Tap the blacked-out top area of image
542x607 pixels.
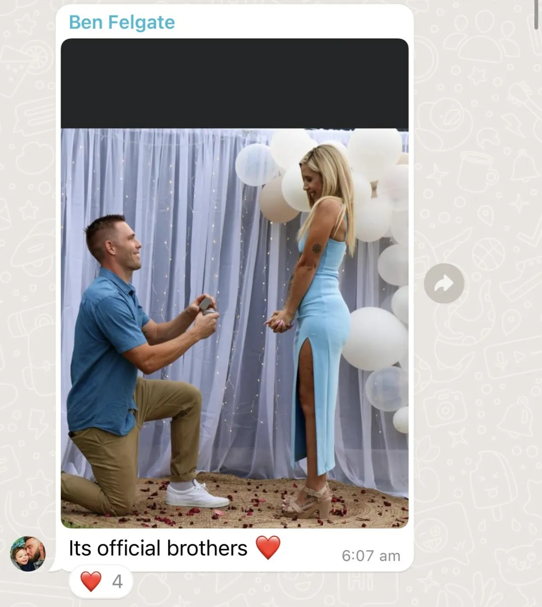[x=234, y=84]
